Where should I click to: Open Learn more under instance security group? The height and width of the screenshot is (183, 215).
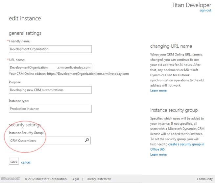(158, 154)
